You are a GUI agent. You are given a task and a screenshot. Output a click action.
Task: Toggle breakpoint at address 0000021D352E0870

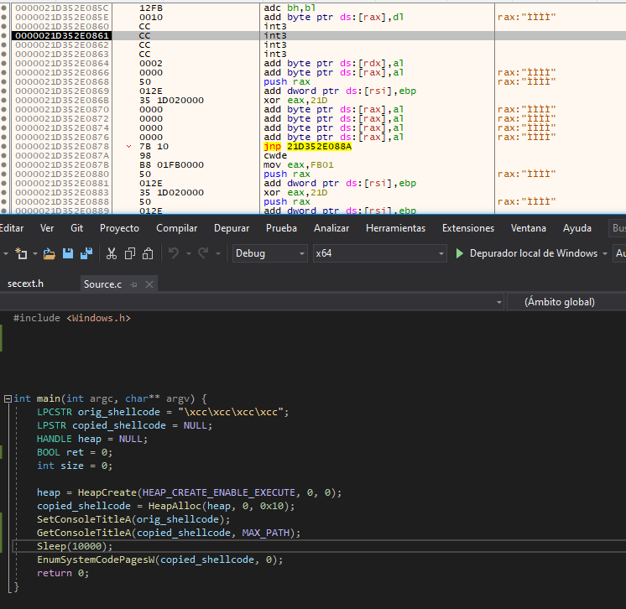tap(3, 109)
